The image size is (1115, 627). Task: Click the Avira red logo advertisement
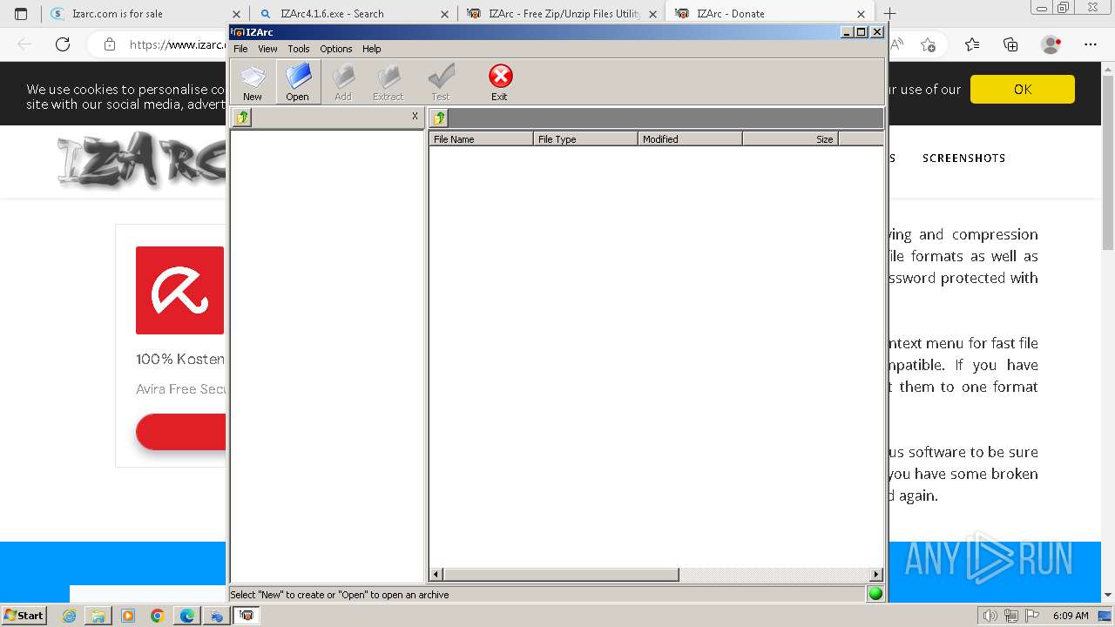tap(179, 290)
